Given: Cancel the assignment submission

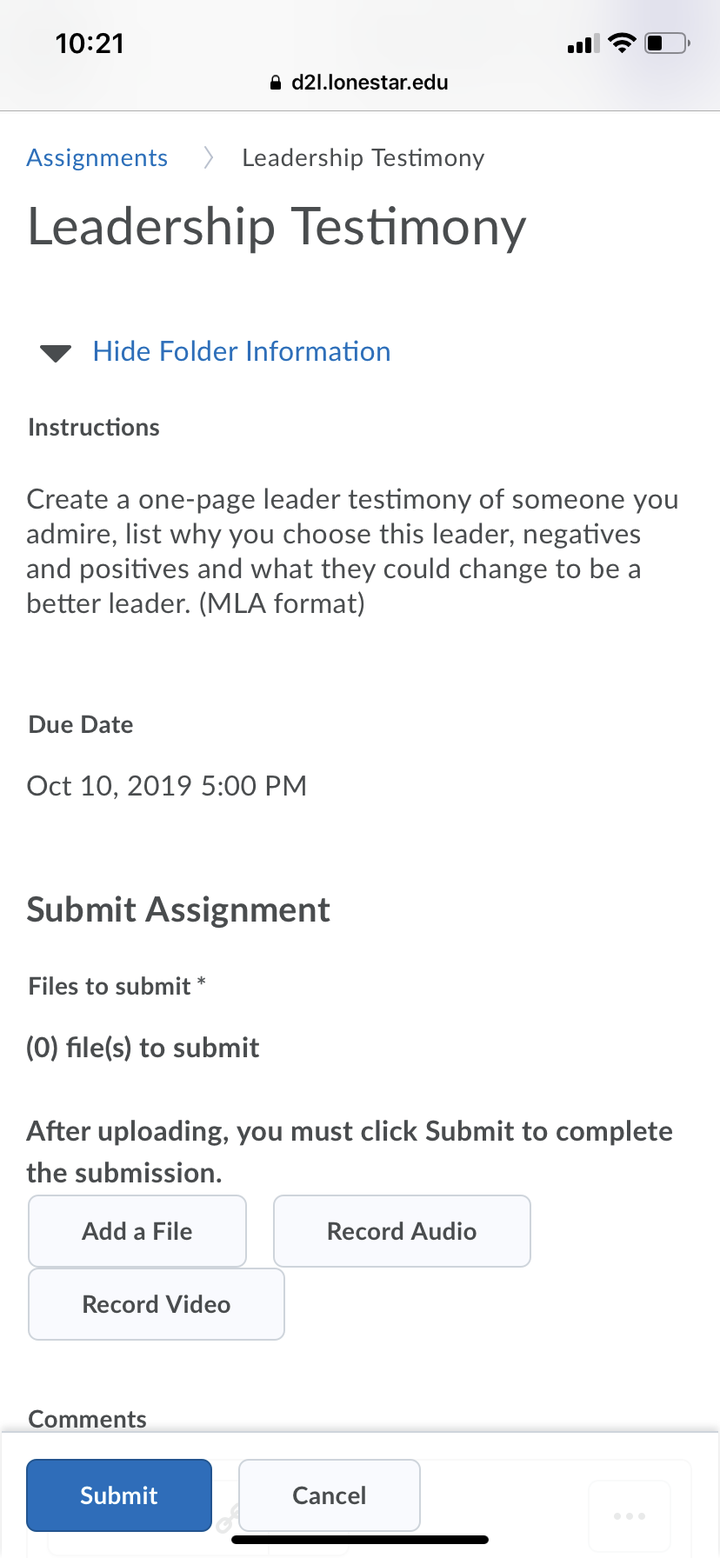Looking at the screenshot, I should 330,1495.
